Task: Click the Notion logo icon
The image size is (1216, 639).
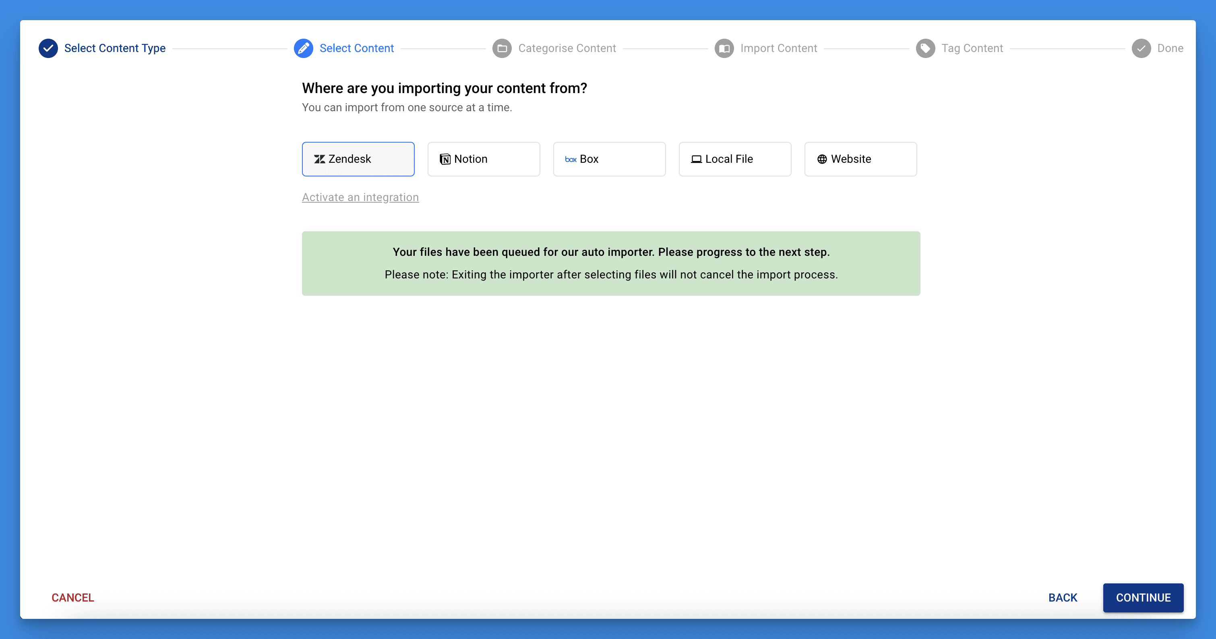Action: (445, 159)
